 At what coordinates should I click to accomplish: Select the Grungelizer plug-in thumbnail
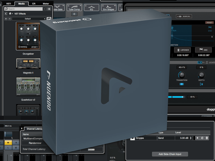(28, 36)
